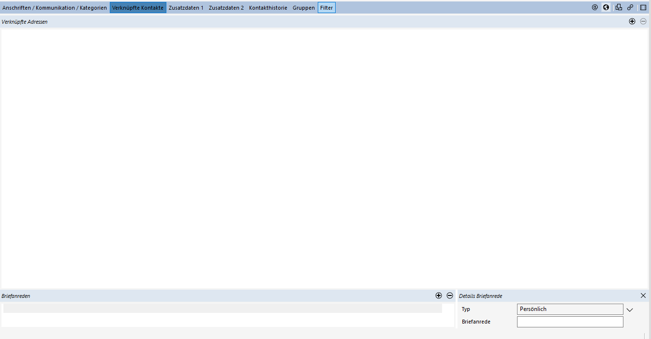Click the film-strip layout icon at far right
The height and width of the screenshot is (339, 651).
[643, 8]
